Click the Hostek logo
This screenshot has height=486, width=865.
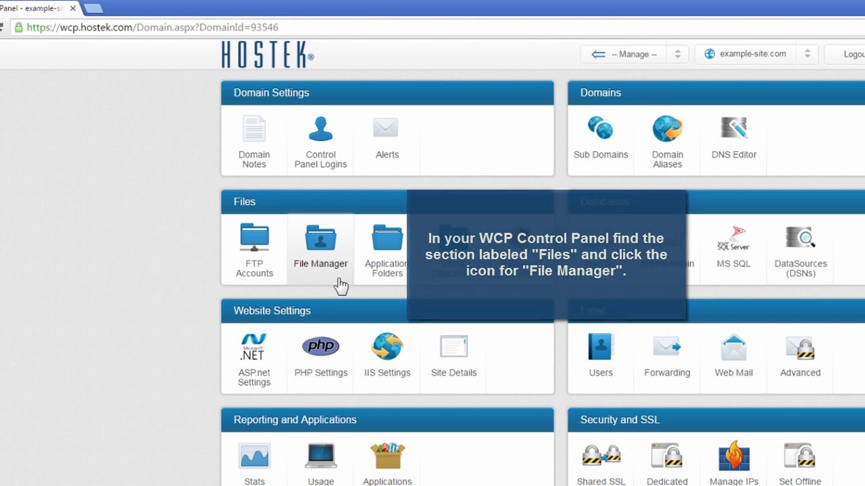click(268, 55)
